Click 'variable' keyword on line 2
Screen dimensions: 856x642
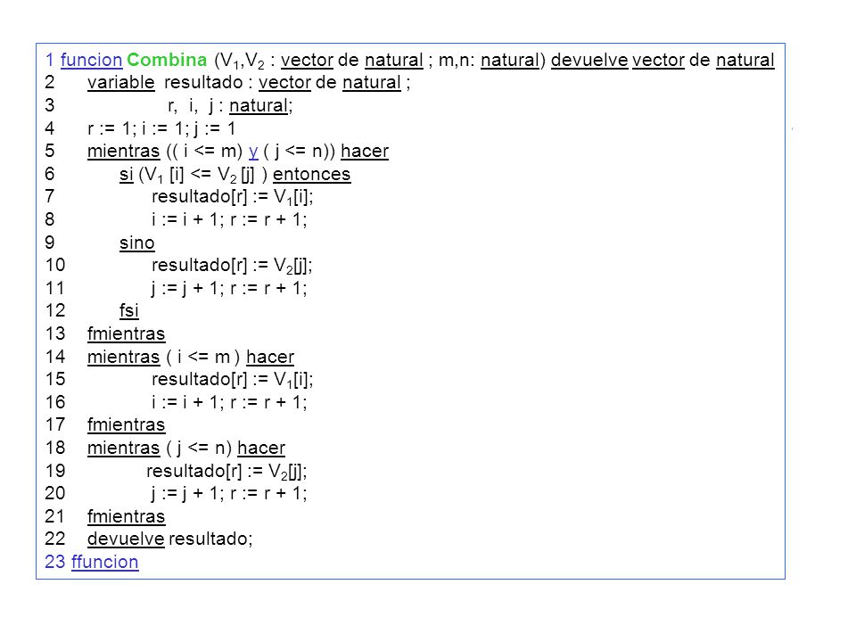point(121,82)
